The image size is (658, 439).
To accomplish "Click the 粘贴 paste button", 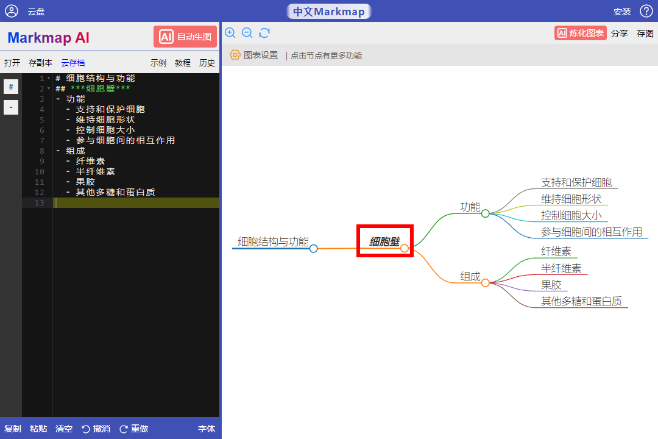I will tap(38, 429).
